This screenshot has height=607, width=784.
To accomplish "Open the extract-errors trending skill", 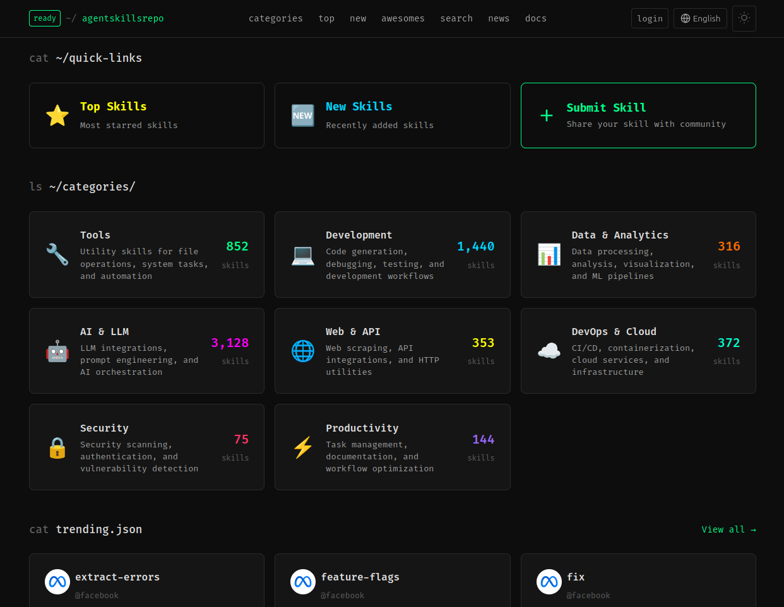I will click(x=117, y=577).
